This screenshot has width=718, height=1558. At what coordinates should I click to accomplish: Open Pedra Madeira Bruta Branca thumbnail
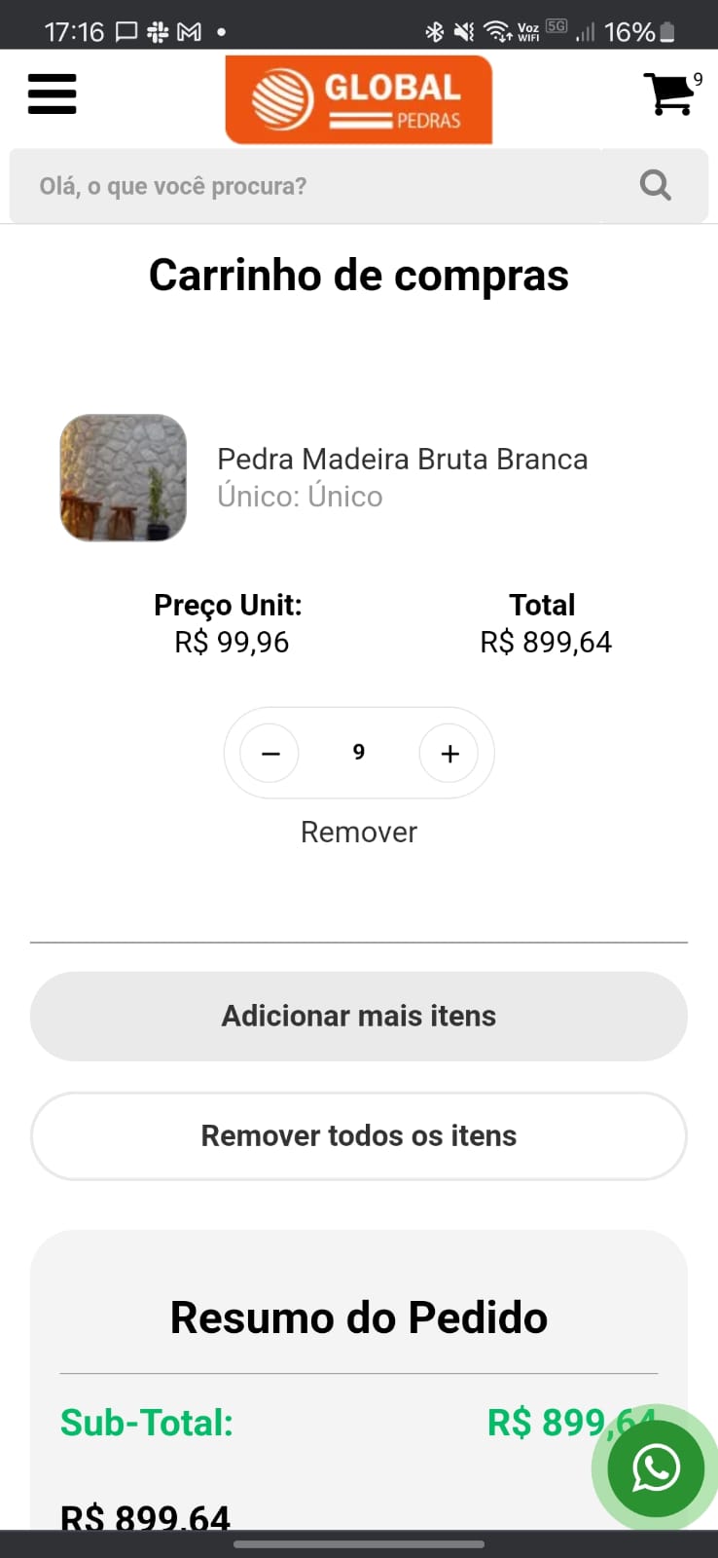pyautogui.click(x=124, y=478)
